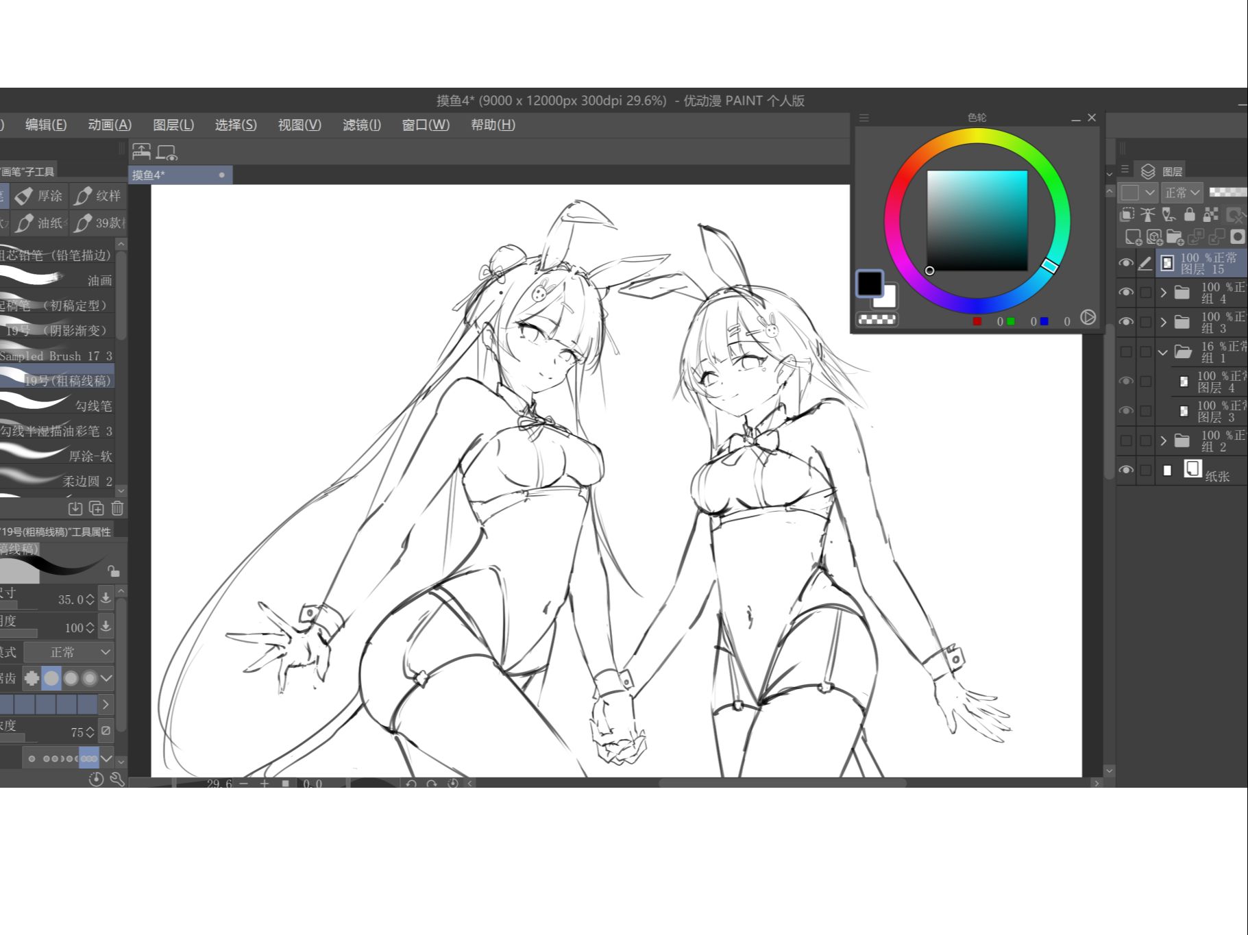Click the lock layer padlock icon
The width and height of the screenshot is (1248, 935).
click(1190, 214)
